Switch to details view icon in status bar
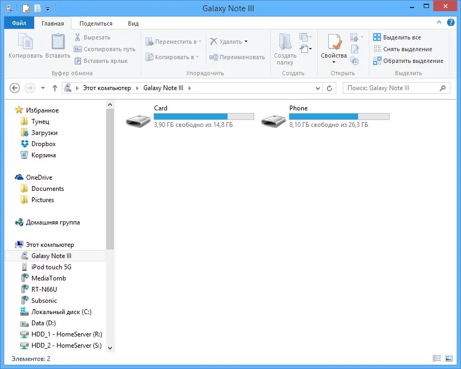The height and width of the screenshot is (369, 461). point(436,358)
